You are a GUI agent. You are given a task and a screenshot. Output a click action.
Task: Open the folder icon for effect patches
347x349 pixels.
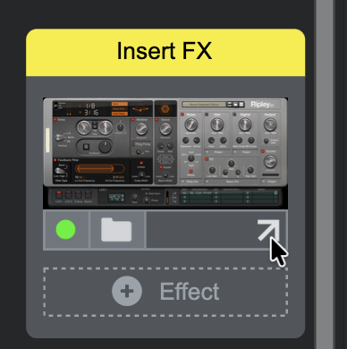tap(116, 229)
